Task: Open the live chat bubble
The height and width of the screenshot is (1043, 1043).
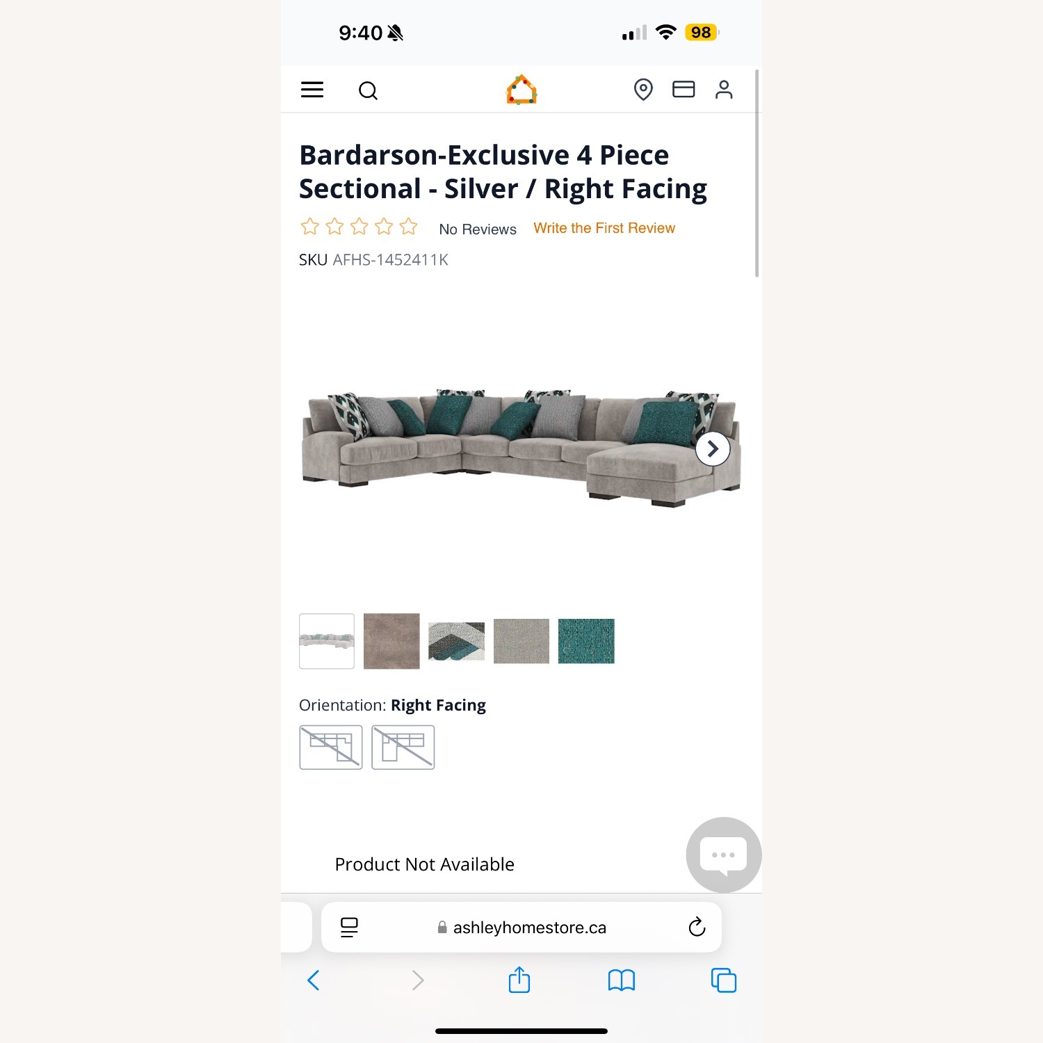Action: pos(723,855)
